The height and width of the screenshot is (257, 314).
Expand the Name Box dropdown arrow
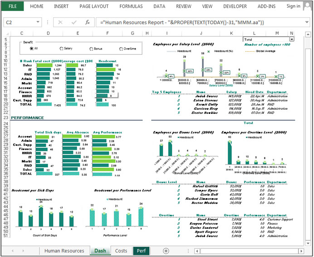38,22
